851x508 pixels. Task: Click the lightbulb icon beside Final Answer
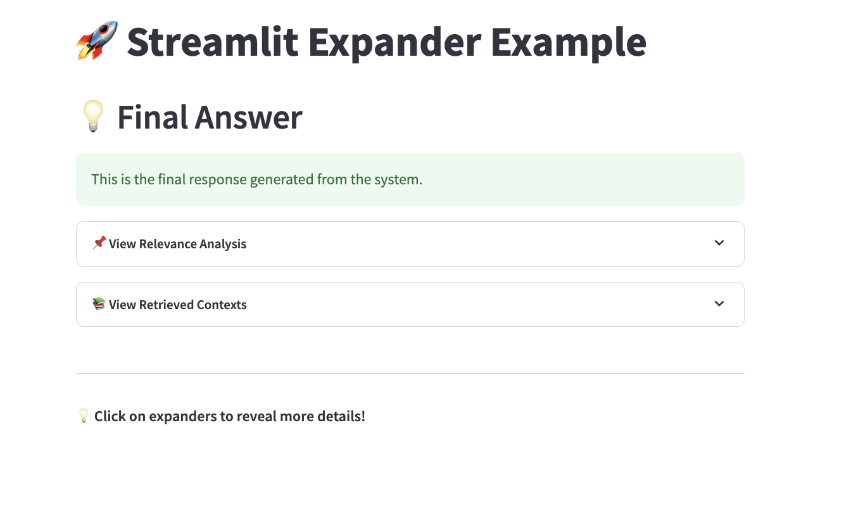point(92,117)
